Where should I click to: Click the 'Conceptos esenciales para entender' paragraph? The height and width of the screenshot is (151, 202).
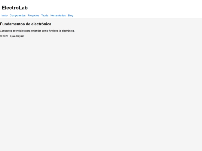click(37, 31)
